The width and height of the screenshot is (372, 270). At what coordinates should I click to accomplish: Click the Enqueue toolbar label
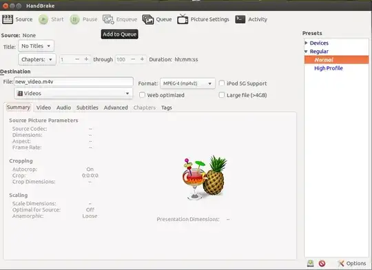point(127,19)
